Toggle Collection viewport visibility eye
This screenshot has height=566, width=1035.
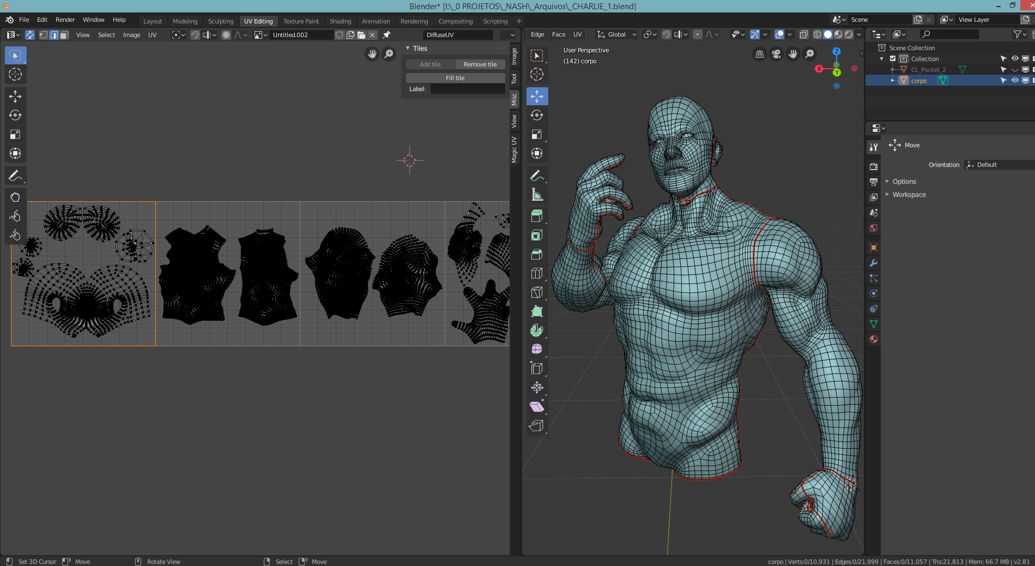1015,58
